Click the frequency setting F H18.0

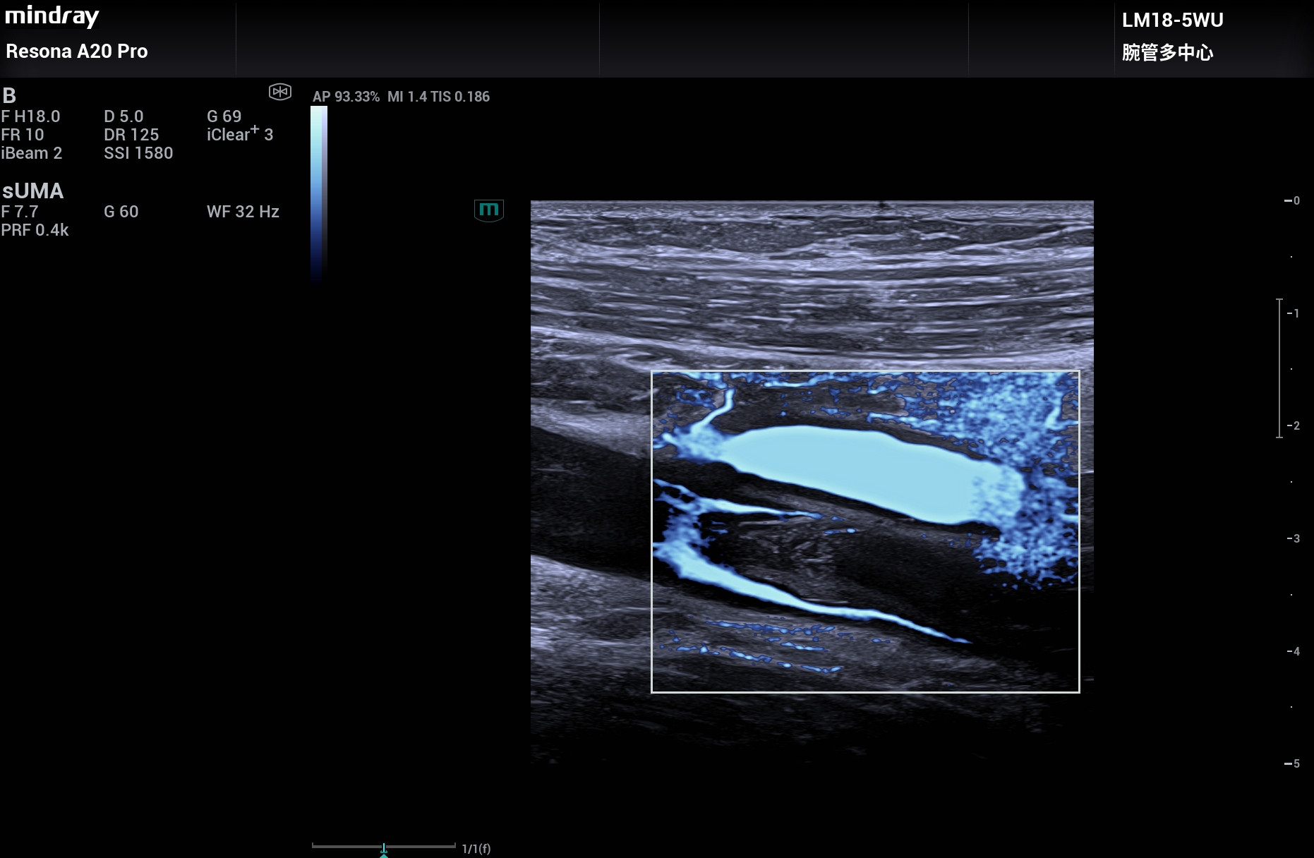[31, 116]
